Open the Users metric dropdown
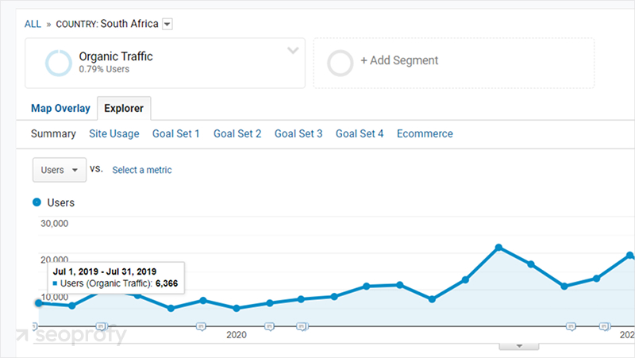Image resolution: width=635 pixels, height=358 pixels. [60, 170]
